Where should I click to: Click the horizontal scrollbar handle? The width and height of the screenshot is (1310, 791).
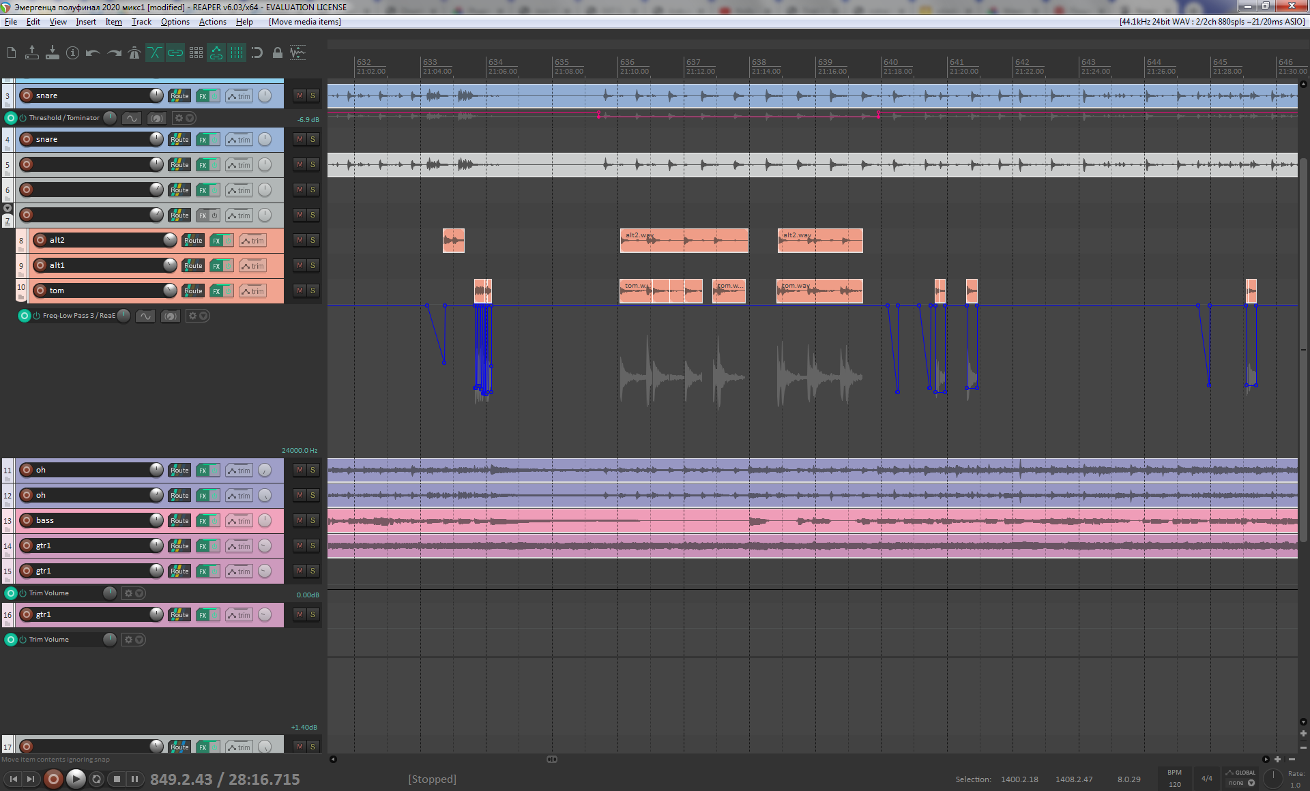[x=552, y=759]
